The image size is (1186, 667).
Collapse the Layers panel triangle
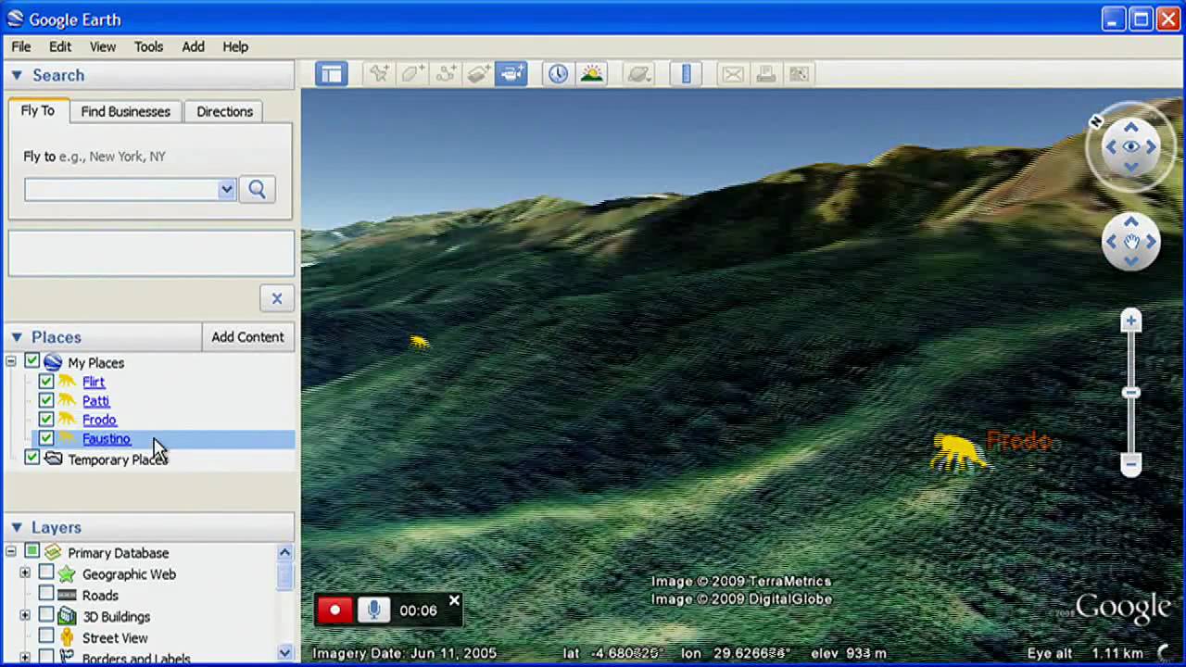click(17, 527)
